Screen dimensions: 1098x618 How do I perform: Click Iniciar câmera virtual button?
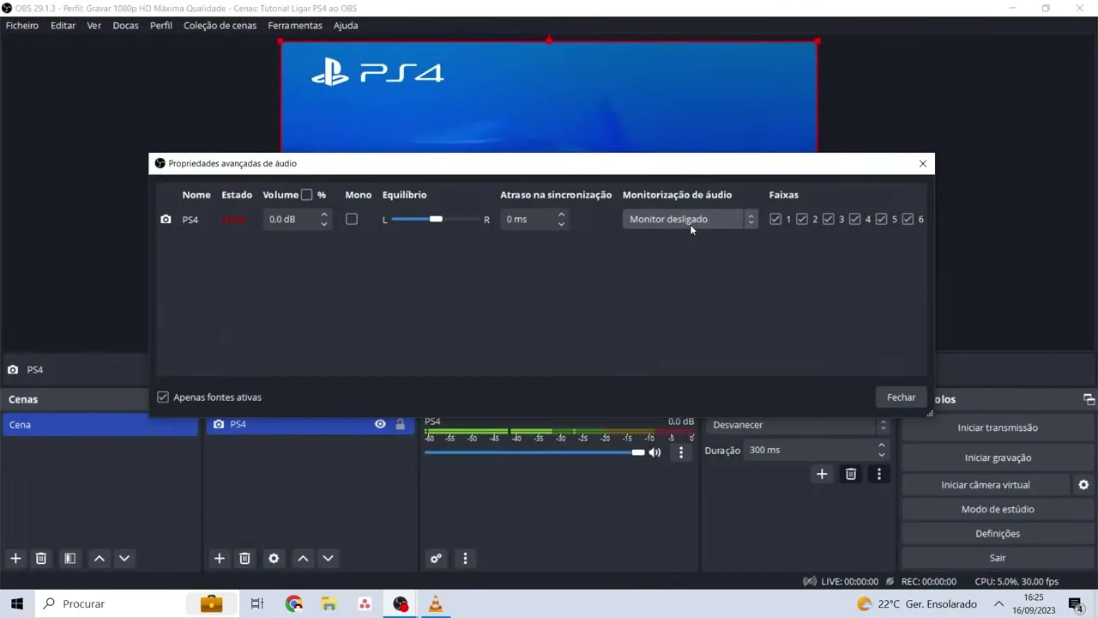point(986,485)
